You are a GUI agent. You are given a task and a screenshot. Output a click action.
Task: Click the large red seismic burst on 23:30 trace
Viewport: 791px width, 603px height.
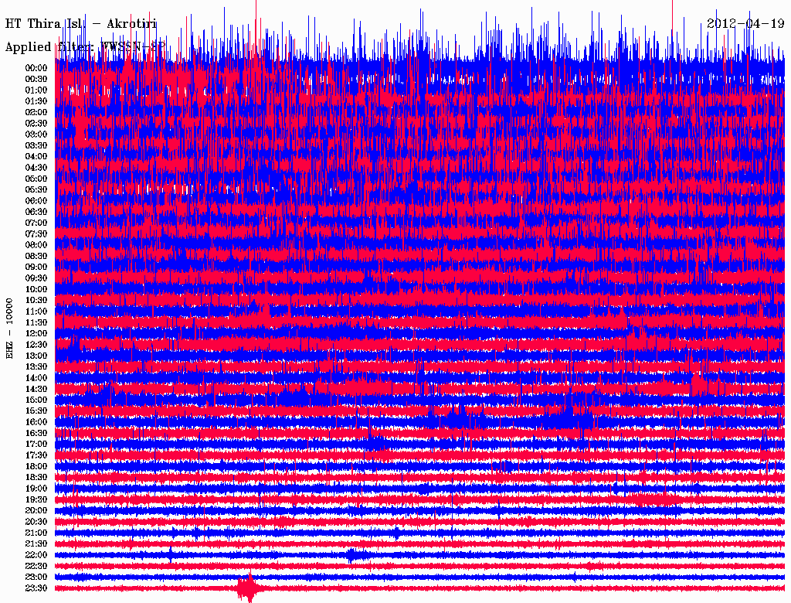(x=248, y=588)
